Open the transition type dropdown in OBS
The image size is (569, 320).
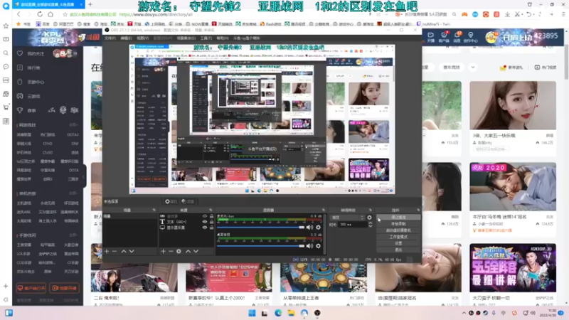[348, 218]
